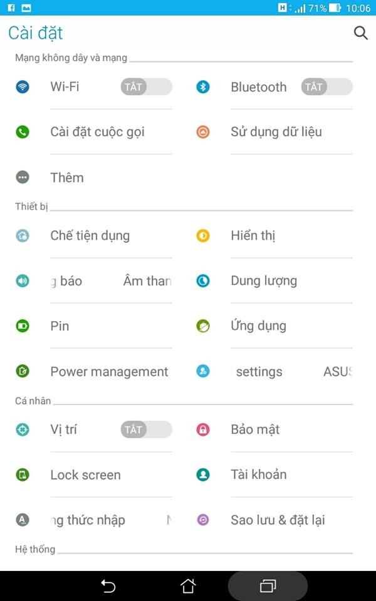Tap the Android home navigation button
Image resolution: width=376 pixels, height=601 pixels.
[188, 586]
